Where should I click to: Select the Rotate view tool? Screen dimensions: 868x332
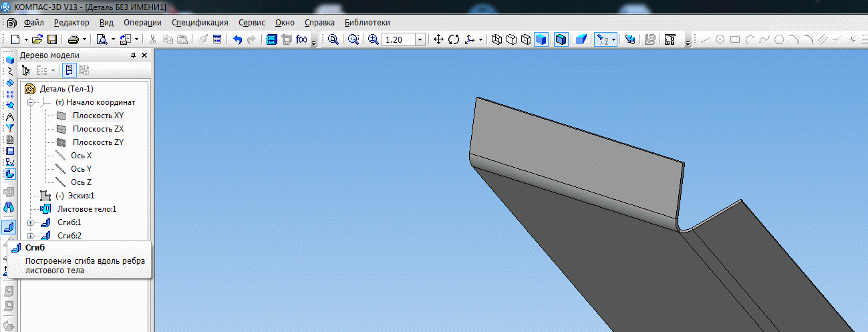click(x=454, y=39)
